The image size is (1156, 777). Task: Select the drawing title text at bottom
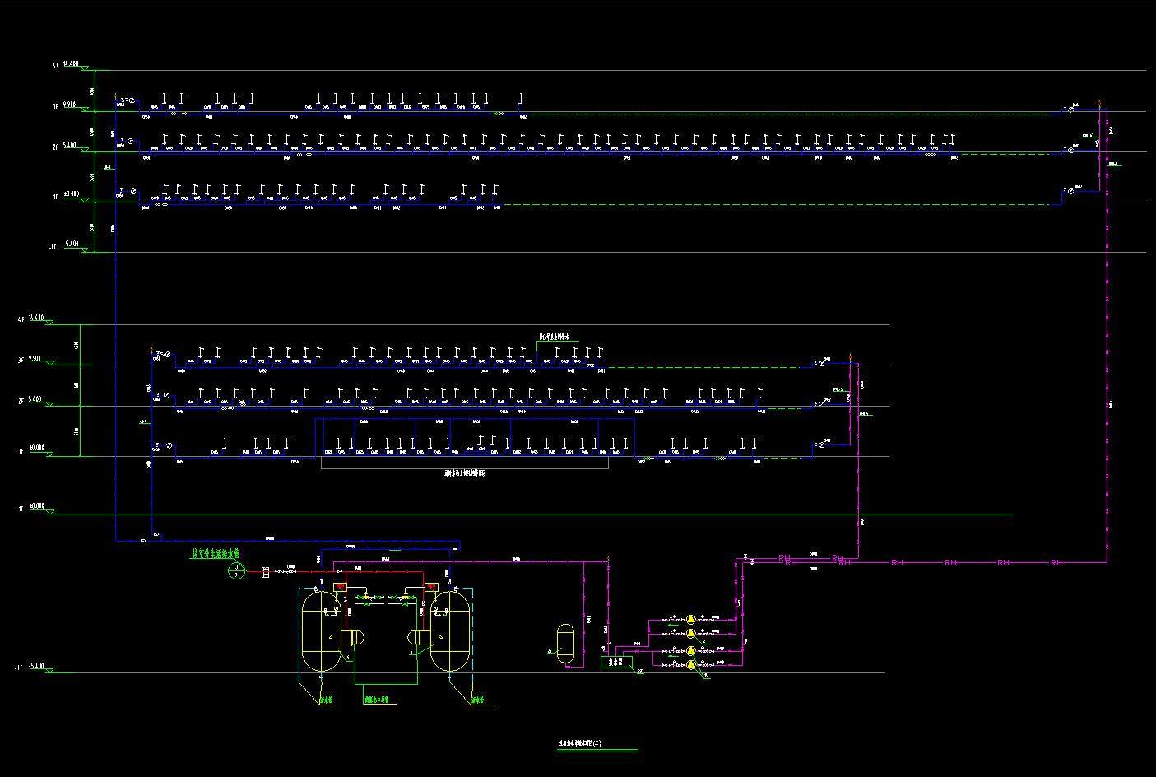(581, 743)
